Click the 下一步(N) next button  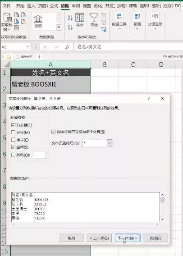128,238
